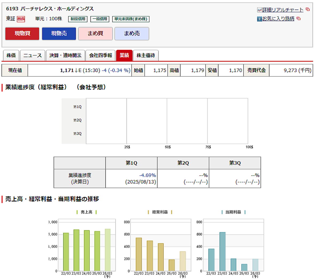Click the stock name 6193 バーチャレクス・ホールディングス

click(x=50, y=9)
